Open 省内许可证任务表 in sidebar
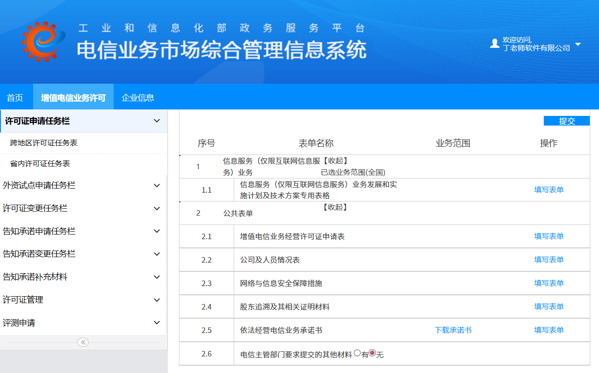The width and height of the screenshot is (599, 373). [40, 164]
